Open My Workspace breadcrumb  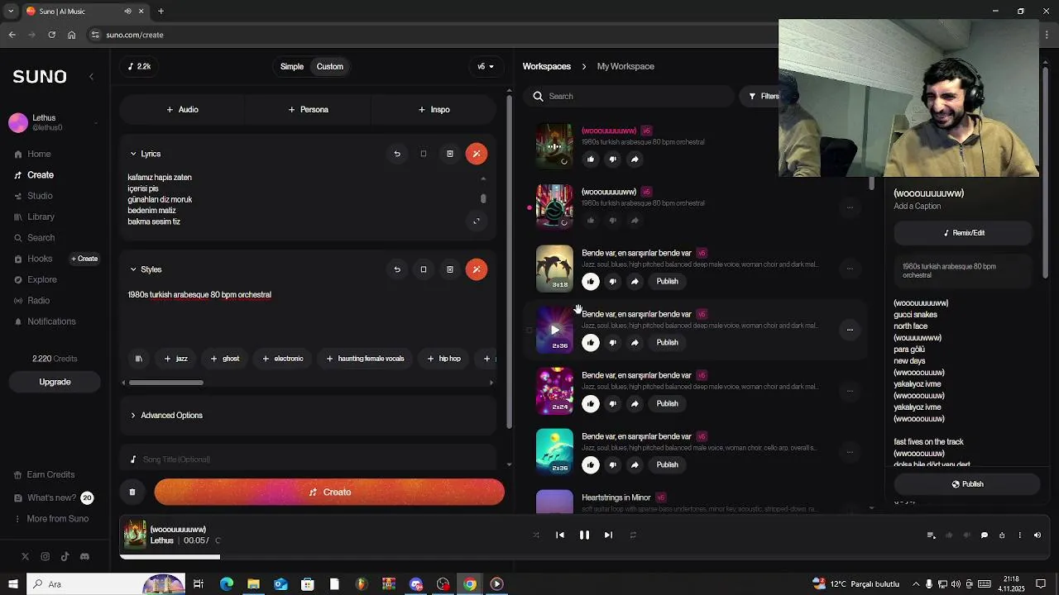coord(625,67)
